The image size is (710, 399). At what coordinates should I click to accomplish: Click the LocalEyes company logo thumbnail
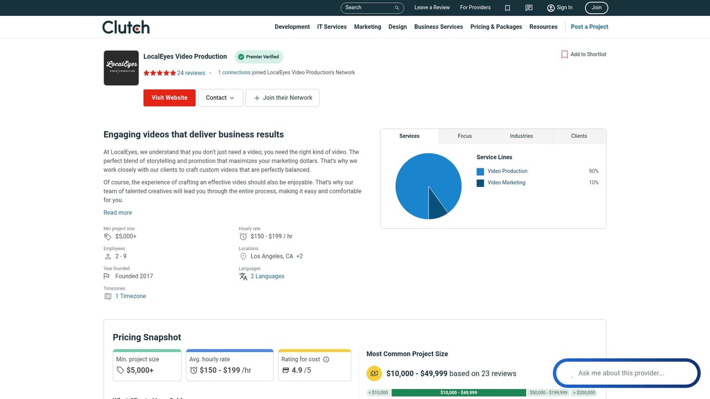[x=121, y=68]
